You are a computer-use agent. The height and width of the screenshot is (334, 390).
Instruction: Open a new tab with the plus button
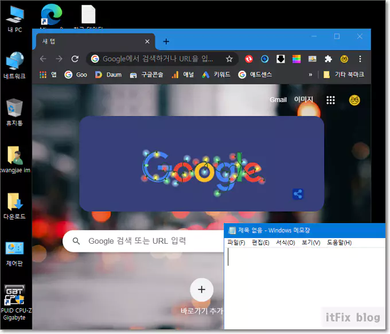click(166, 41)
